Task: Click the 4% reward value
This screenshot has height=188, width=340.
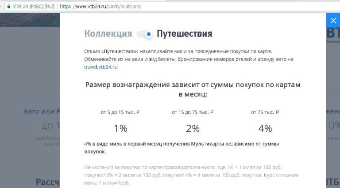Action: point(265,129)
